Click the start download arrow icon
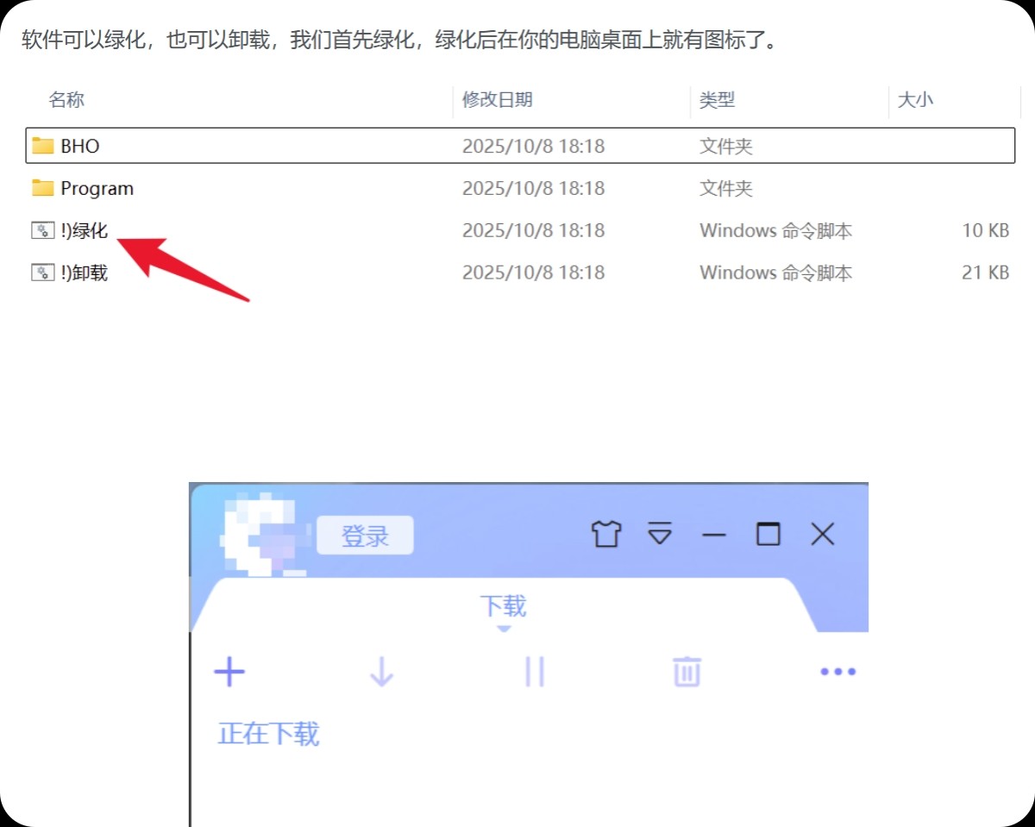Viewport: 1035px width, 827px height. click(x=381, y=672)
